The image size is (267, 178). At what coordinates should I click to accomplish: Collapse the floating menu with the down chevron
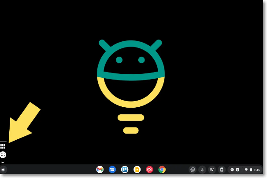pyautogui.click(x=3, y=162)
